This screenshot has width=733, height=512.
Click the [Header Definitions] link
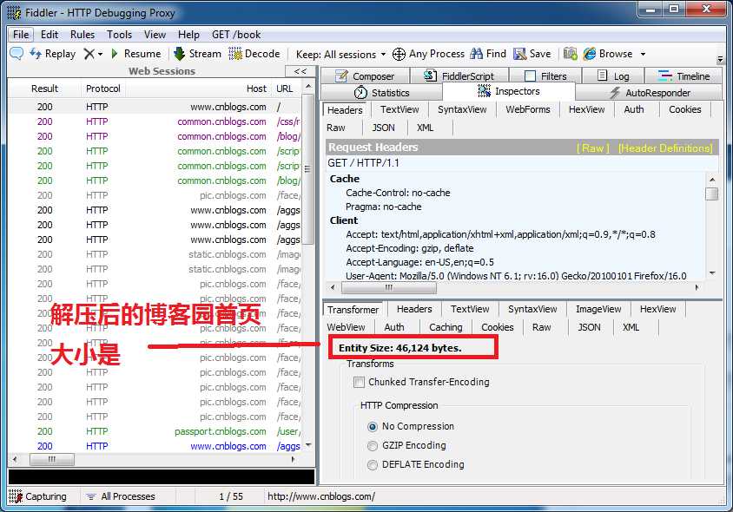pyautogui.click(x=665, y=148)
